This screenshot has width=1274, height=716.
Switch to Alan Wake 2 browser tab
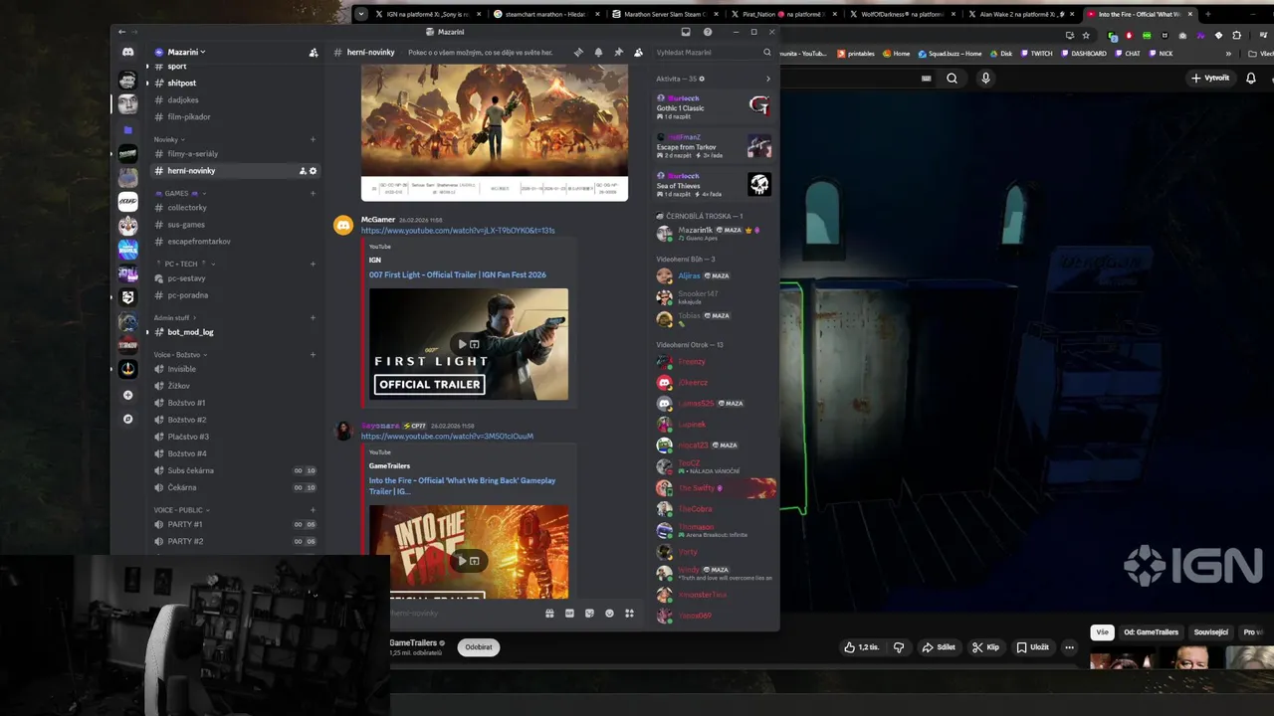pyautogui.click(x=1021, y=14)
